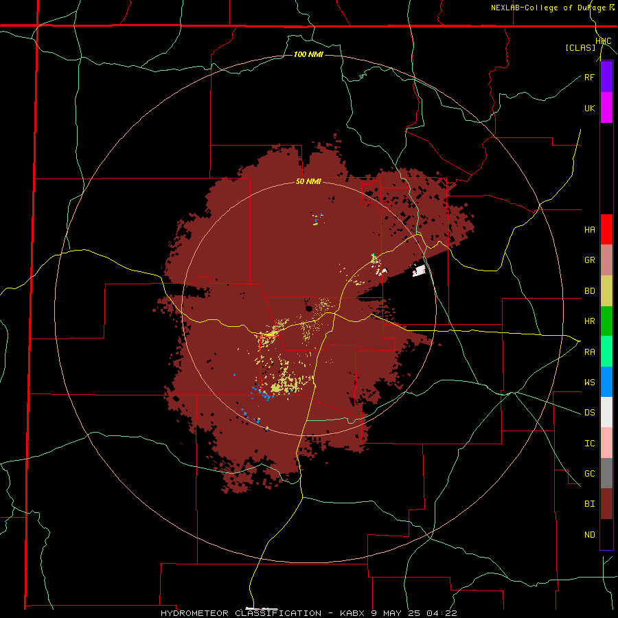This screenshot has height=618, width=618.
Task: Click the "[CLAS]" legend header text
Action: [580, 48]
